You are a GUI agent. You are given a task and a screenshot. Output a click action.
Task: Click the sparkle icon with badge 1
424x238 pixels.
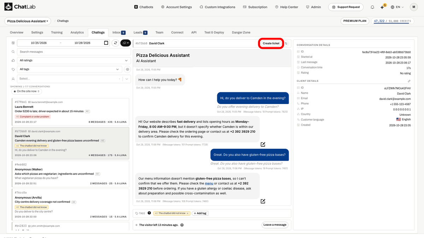coord(382,7)
